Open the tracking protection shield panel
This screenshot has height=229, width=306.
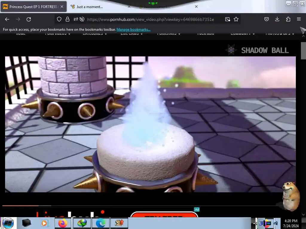pyautogui.click(x=59, y=19)
